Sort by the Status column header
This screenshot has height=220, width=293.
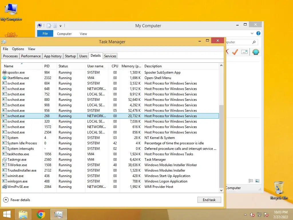pos(71,66)
